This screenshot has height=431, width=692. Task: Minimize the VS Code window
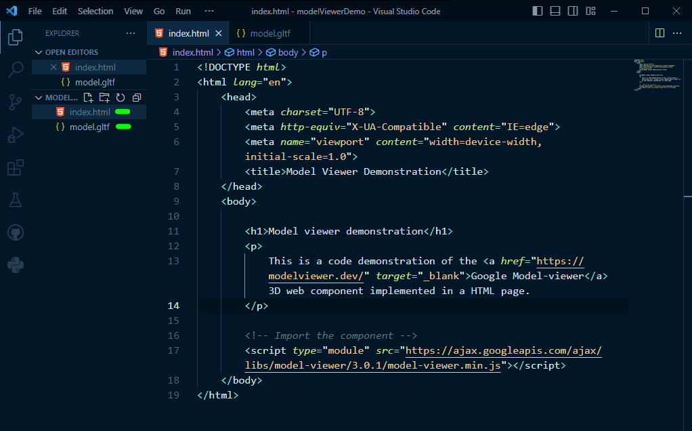[614, 11]
